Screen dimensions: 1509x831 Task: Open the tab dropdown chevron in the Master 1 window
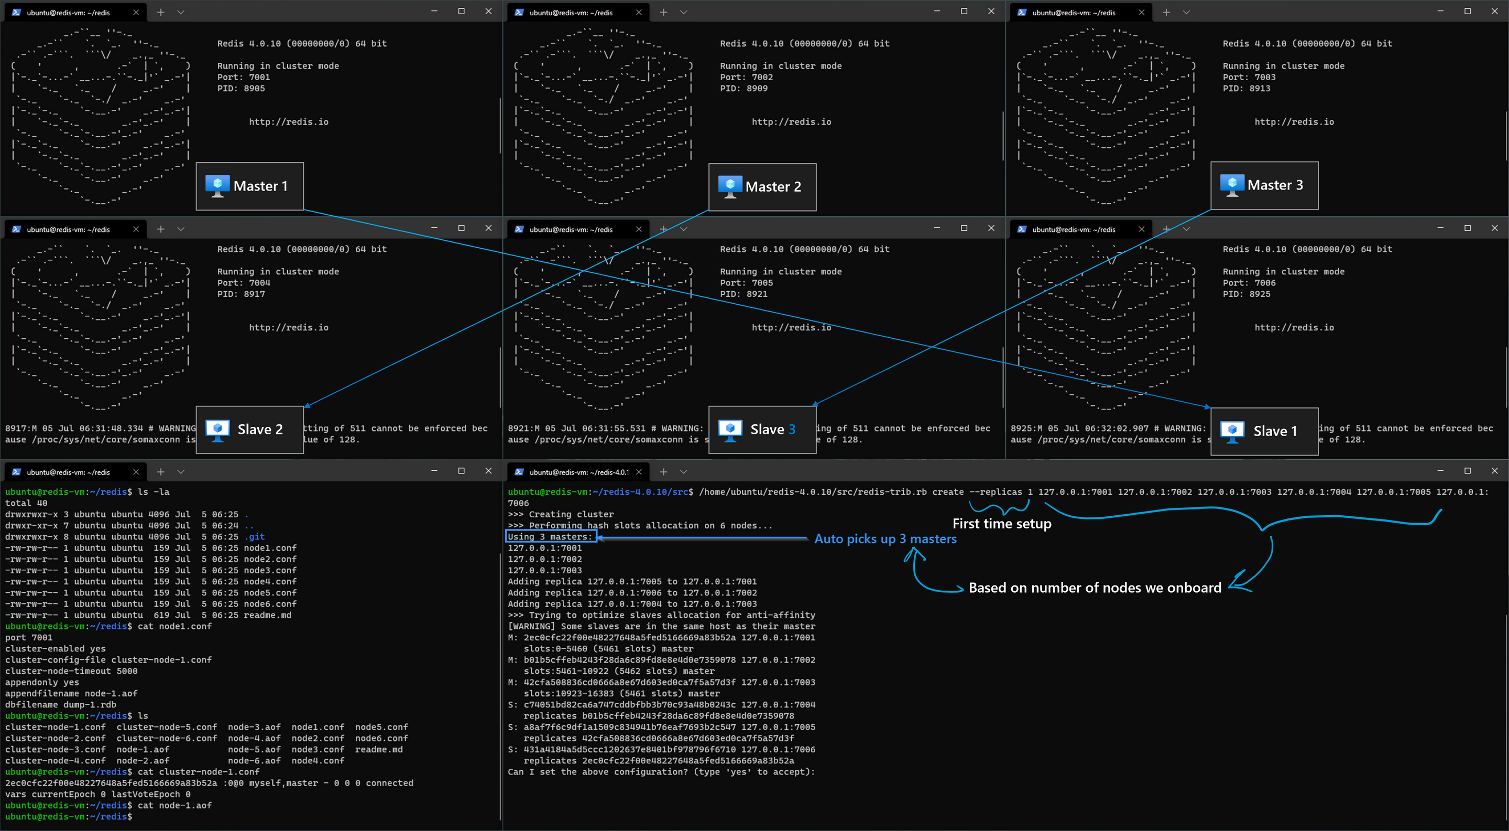click(x=181, y=12)
